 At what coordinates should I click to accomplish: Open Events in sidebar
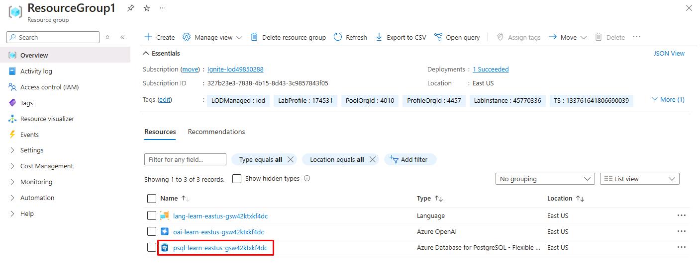pyautogui.click(x=29, y=135)
